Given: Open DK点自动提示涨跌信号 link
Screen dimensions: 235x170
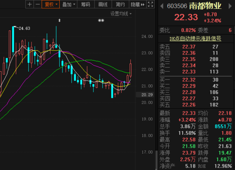Looking at the screenshot, I should point(196,38).
